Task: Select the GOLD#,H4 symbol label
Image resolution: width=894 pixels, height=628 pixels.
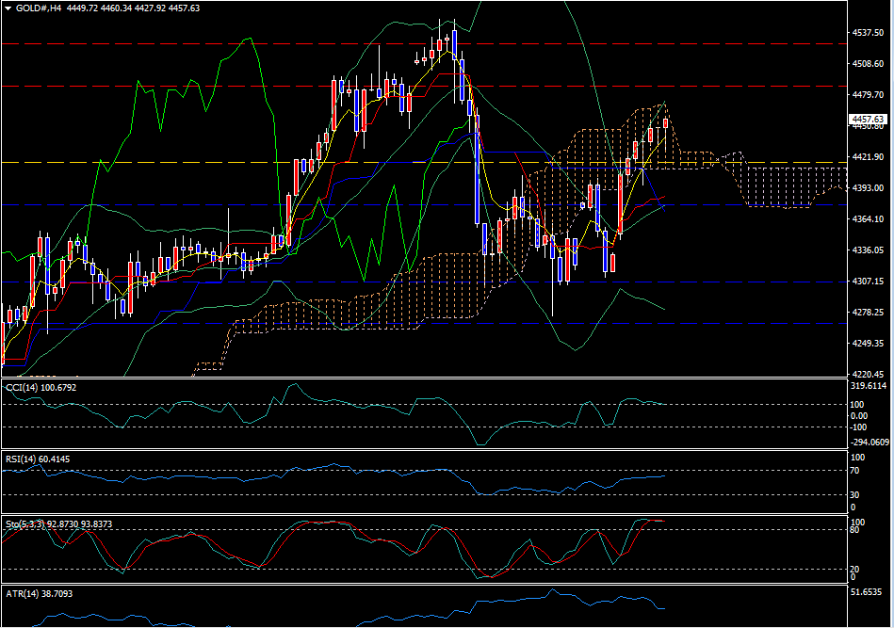Action: [x=34, y=8]
